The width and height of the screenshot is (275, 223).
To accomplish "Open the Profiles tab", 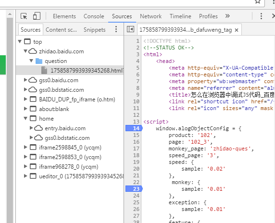I will point(208,16).
